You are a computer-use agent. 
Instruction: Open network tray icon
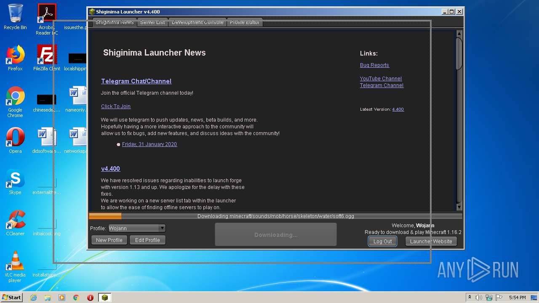tap(489, 298)
